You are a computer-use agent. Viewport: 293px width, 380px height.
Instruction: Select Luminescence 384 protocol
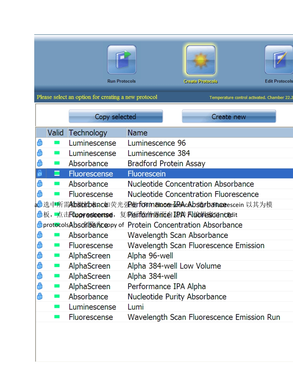tap(159, 153)
